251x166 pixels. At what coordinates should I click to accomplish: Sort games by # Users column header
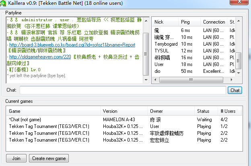[x=229, y=111]
